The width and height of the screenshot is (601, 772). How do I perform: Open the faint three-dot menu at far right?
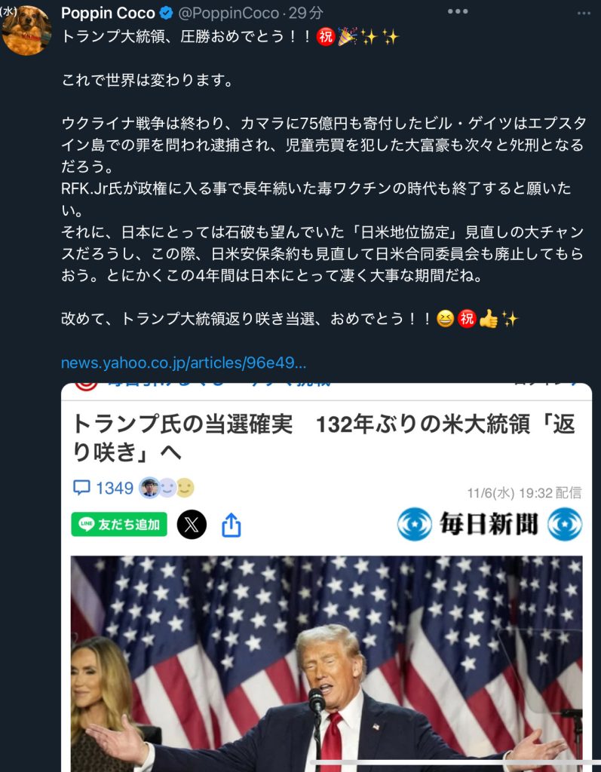pos(584,14)
